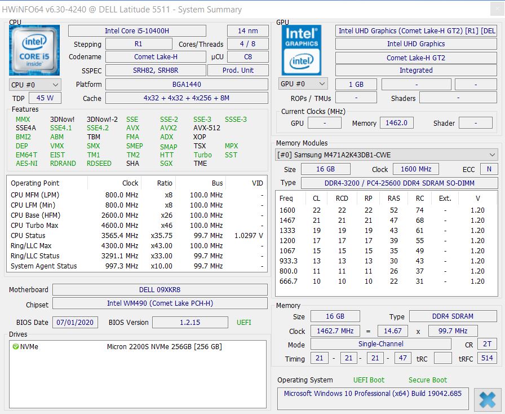Select the 07/01/2020 BIOS date field
The width and height of the screenshot is (505, 414).
75,323
